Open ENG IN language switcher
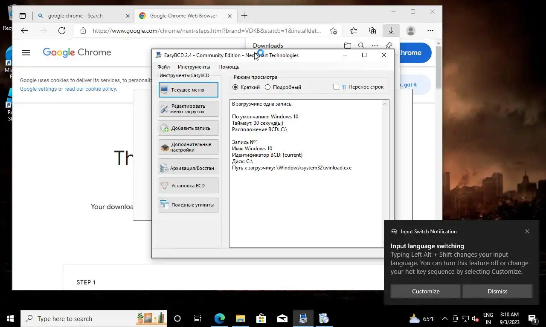Viewport: 546px width, 327px height. click(x=488, y=318)
